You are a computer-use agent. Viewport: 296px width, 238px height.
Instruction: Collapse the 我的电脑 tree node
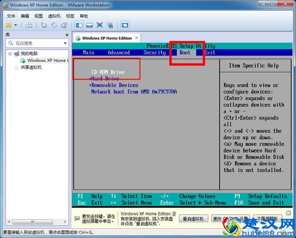click(10, 54)
